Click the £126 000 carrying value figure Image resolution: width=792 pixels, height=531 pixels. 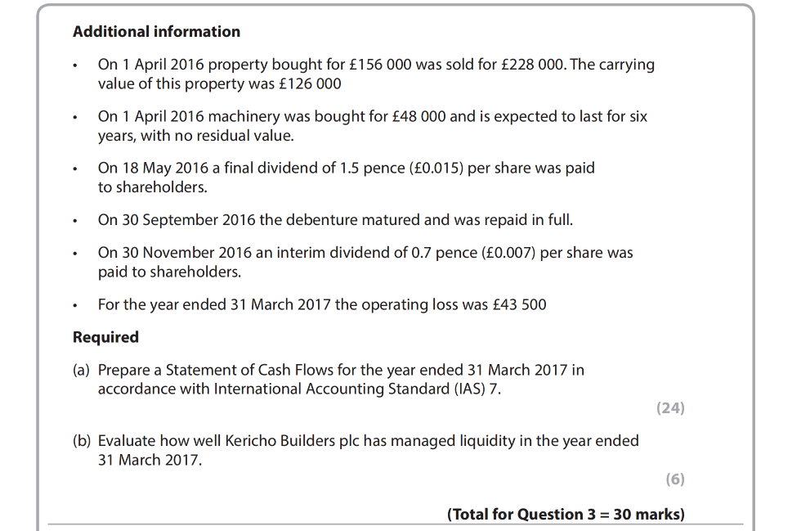308,84
